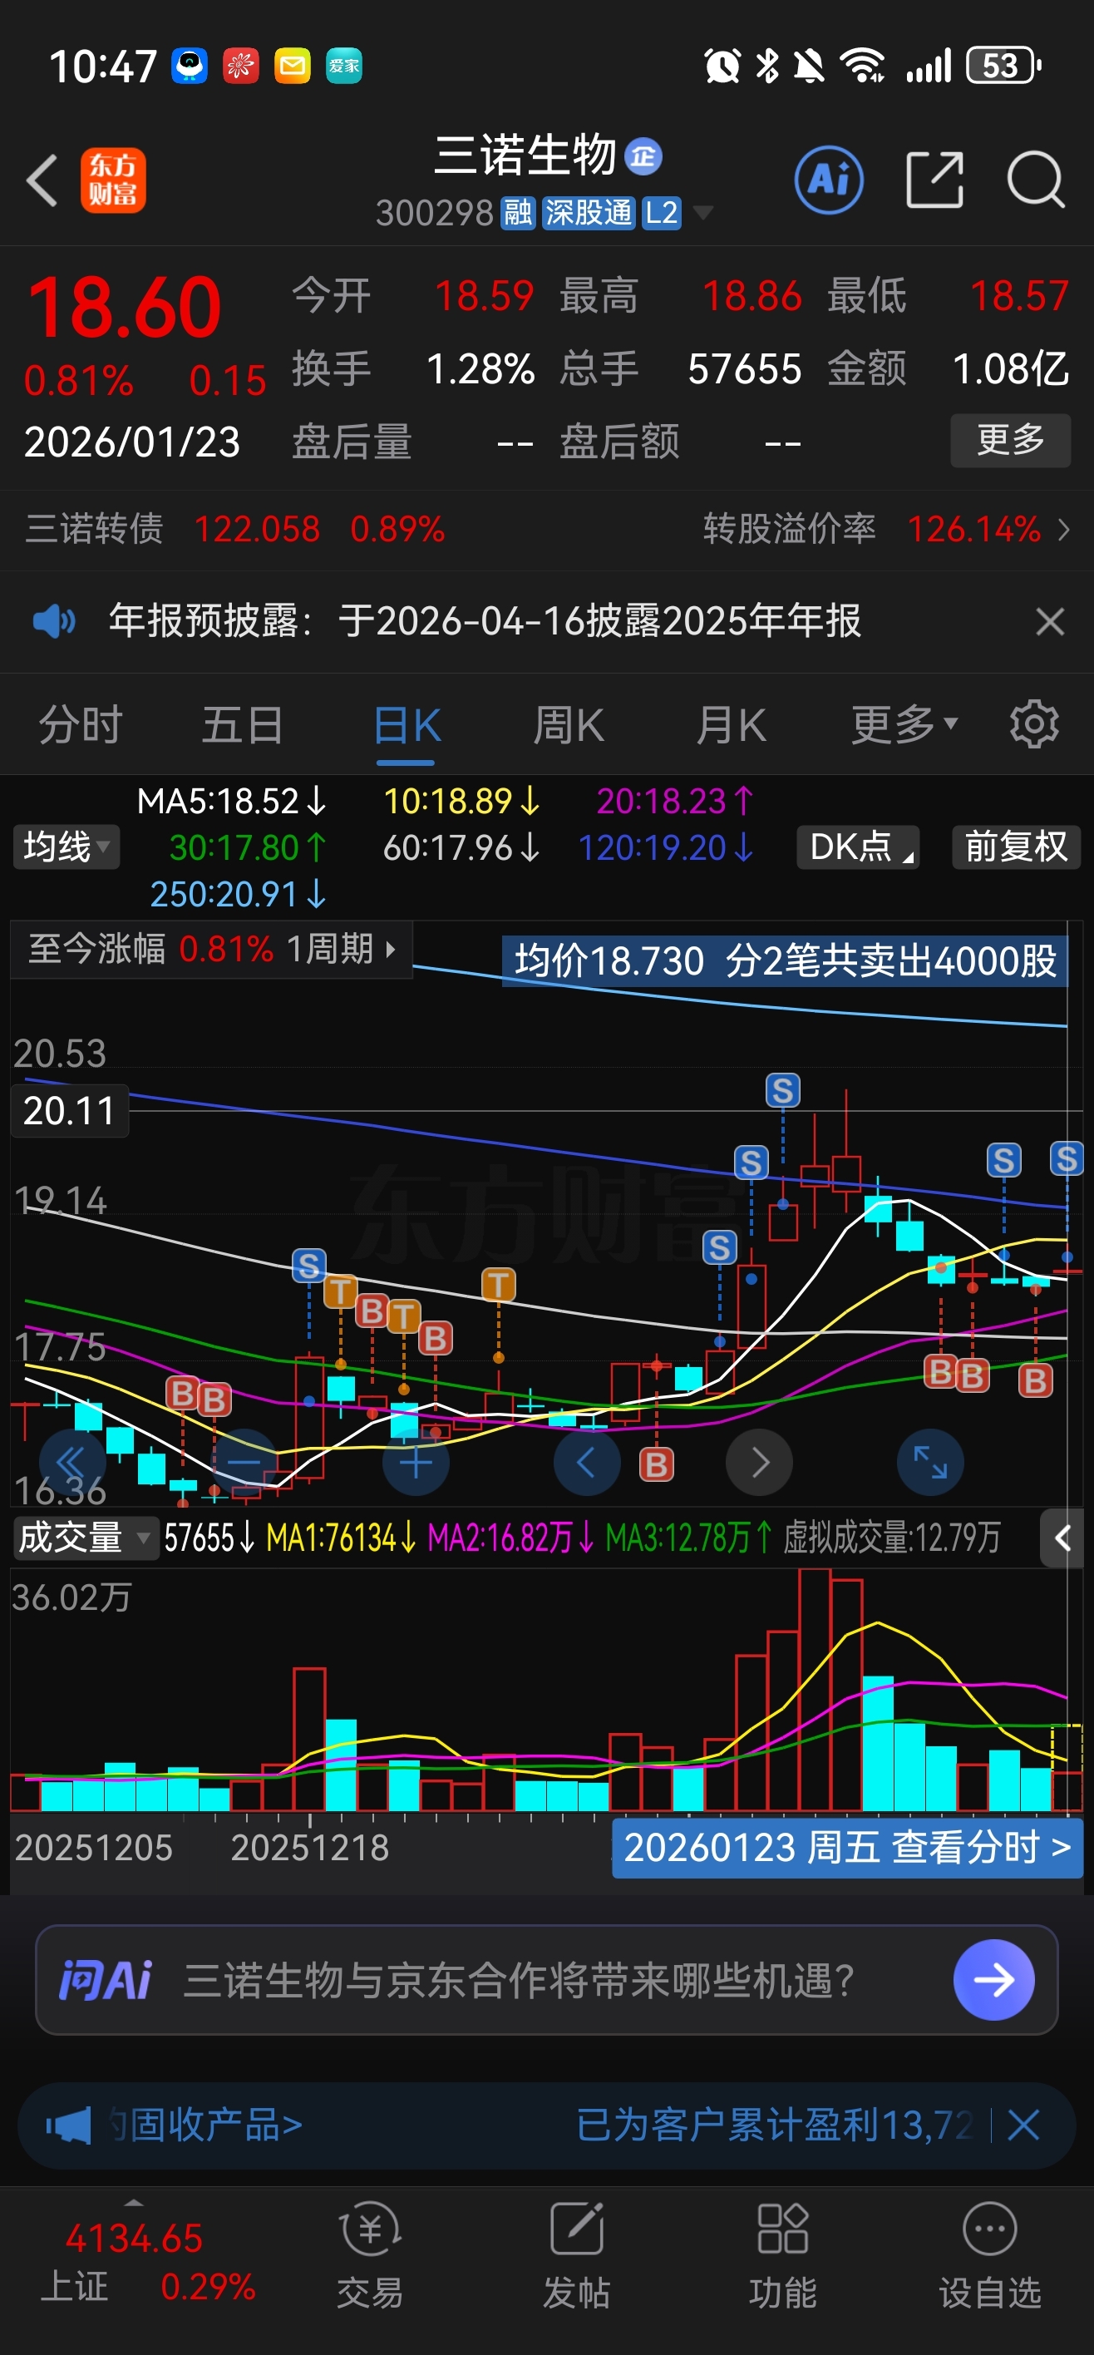Switch to 分时 tab

[x=81, y=724]
